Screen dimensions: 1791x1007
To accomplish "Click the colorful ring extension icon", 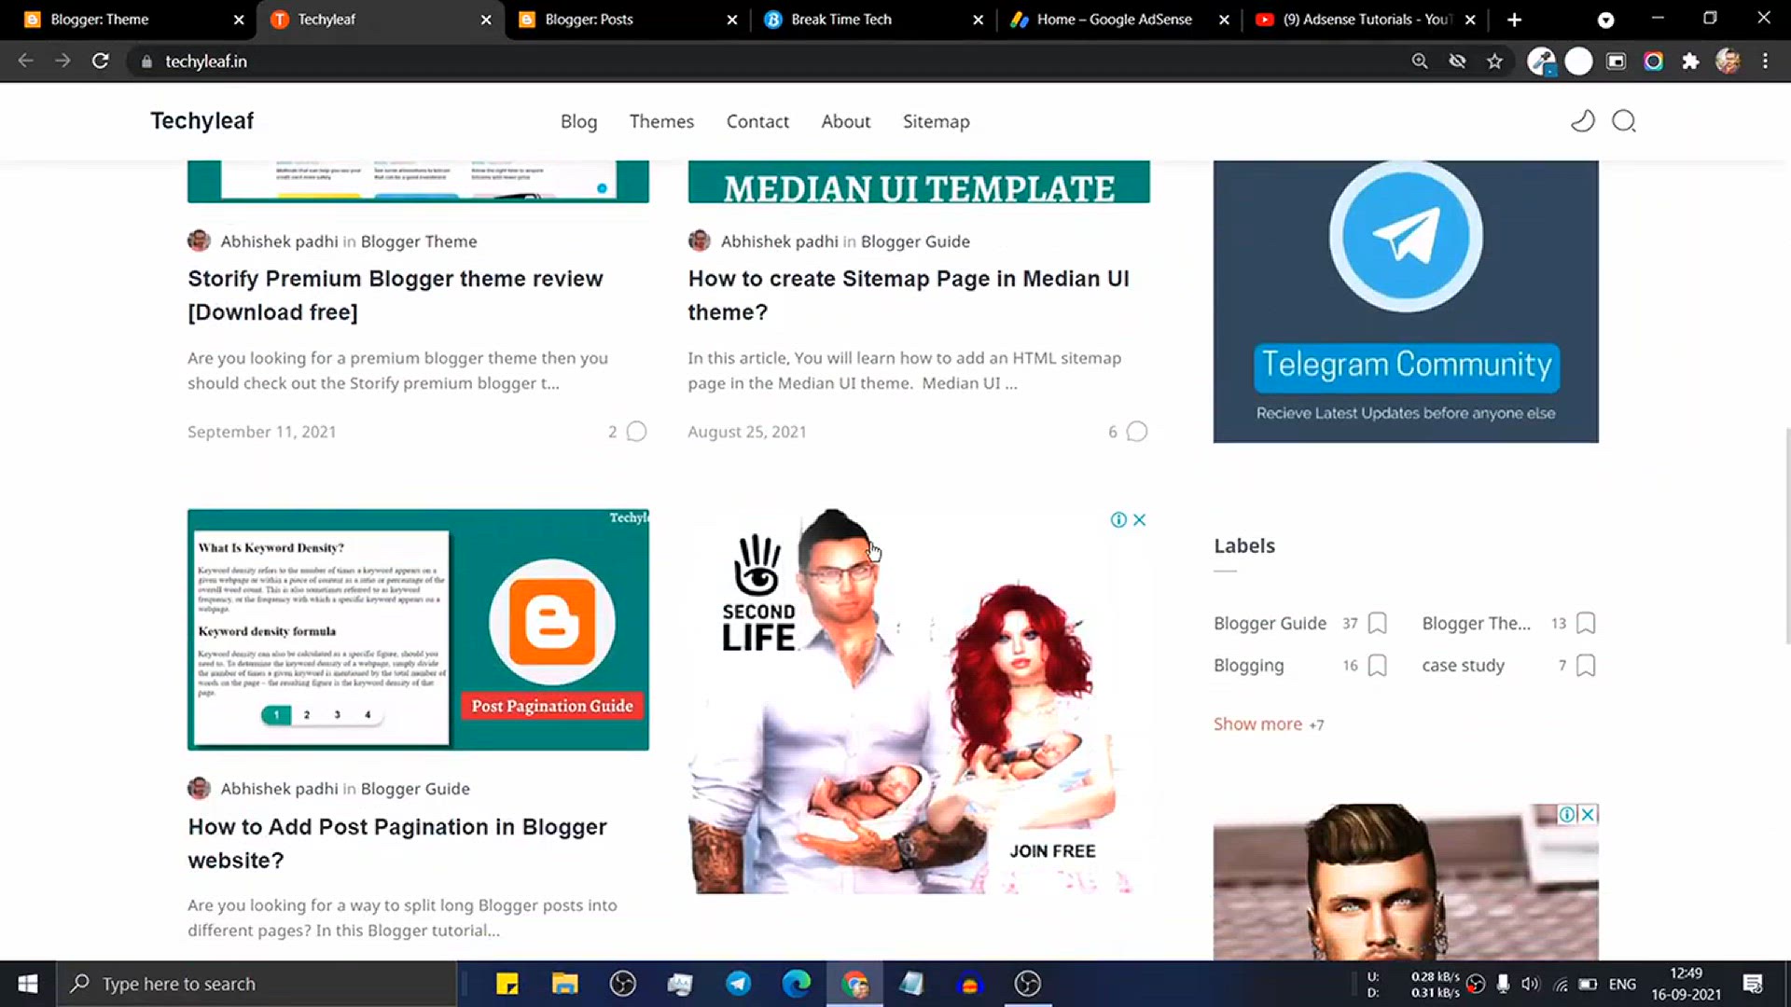I will coord(1653,62).
